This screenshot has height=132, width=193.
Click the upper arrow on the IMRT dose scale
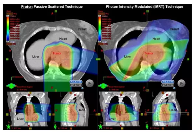coord(100,16)
